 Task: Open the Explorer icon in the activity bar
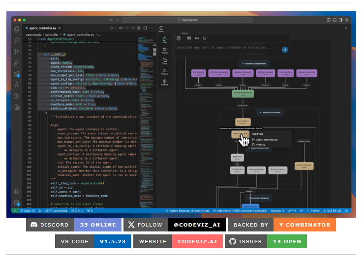tap(17, 29)
